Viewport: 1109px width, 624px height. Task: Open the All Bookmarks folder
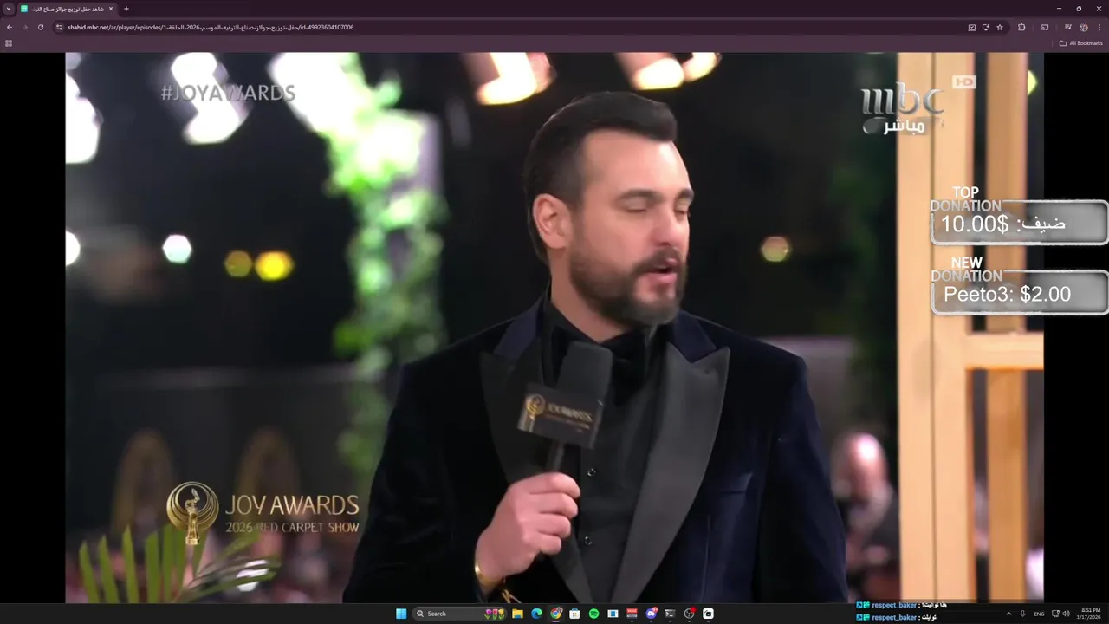pos(1081,43)
